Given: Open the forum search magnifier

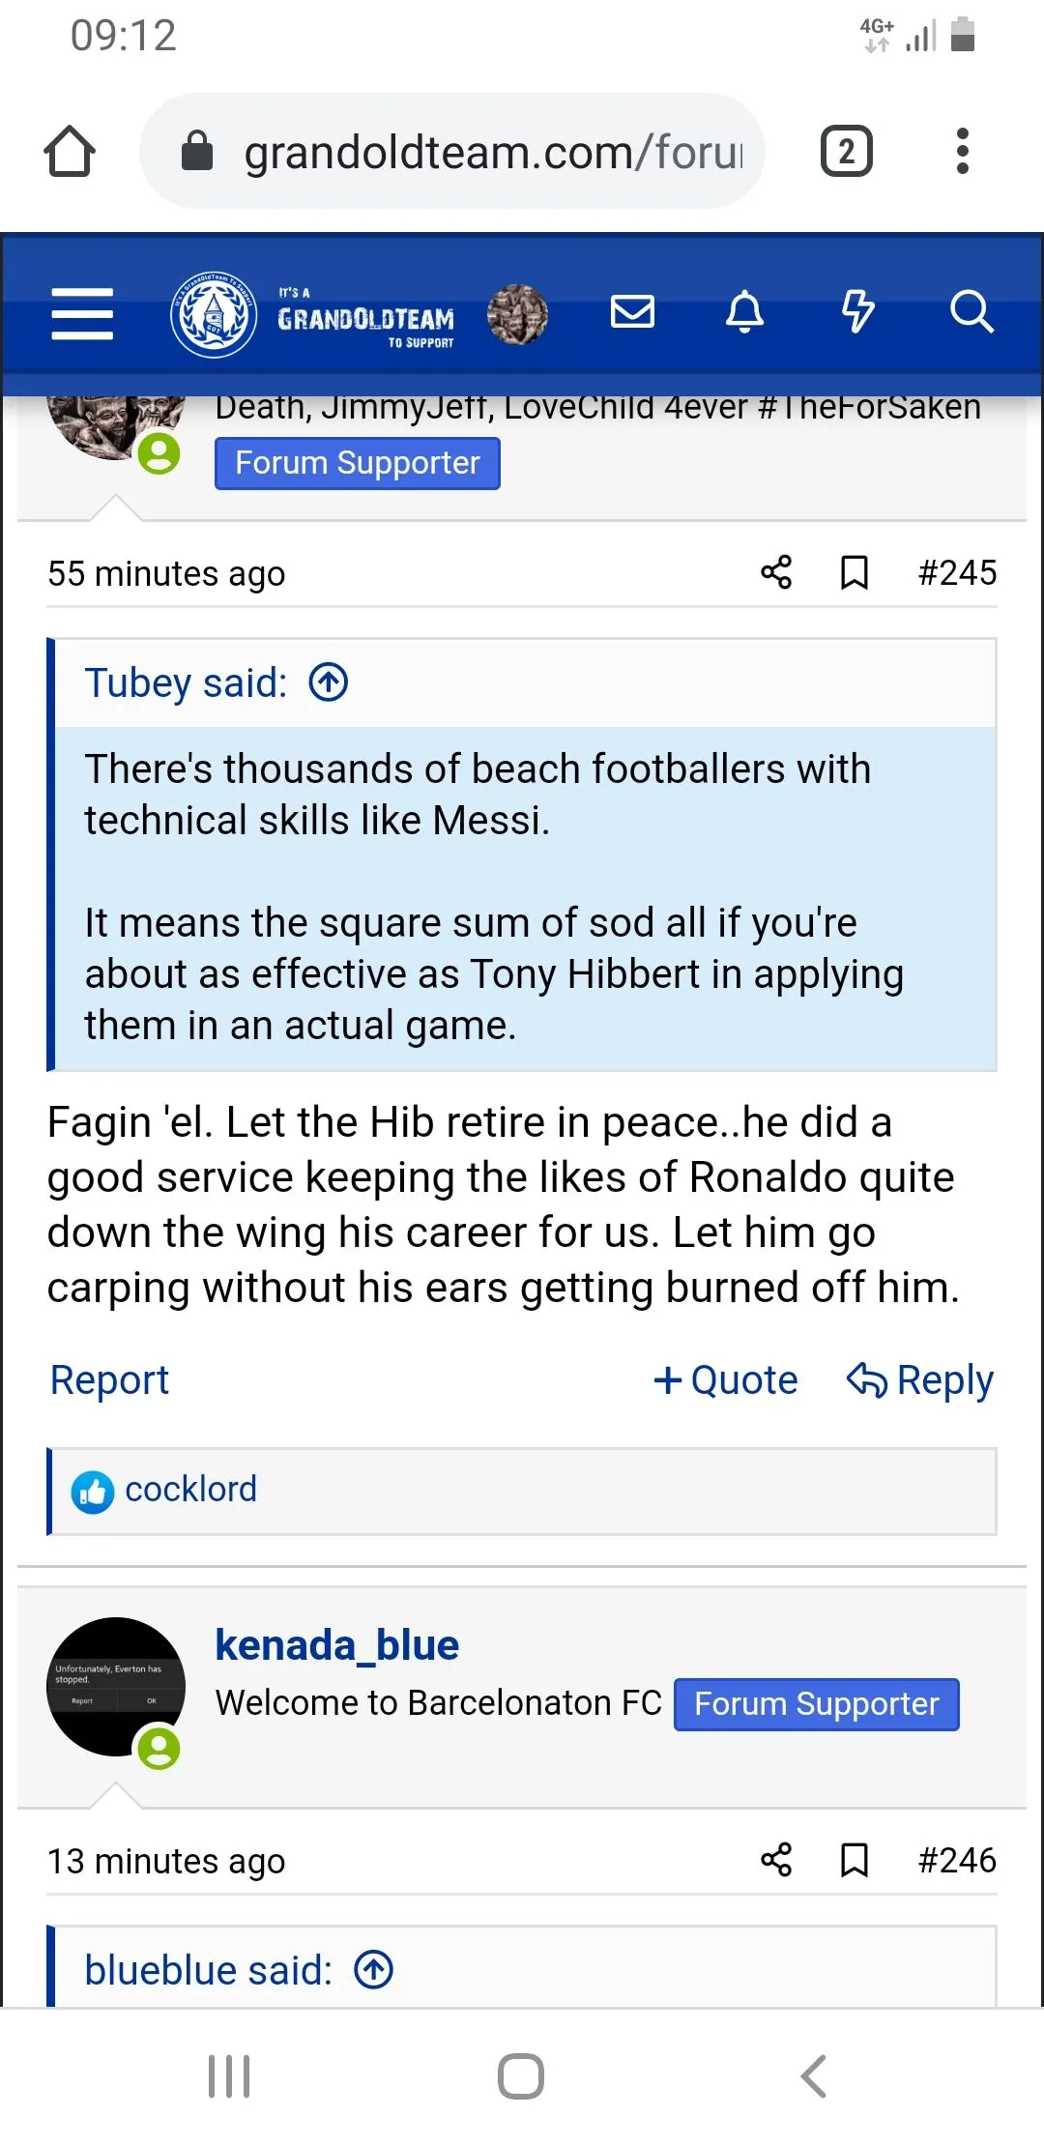Looking at the screenshot, I should (x=971, y=312).
